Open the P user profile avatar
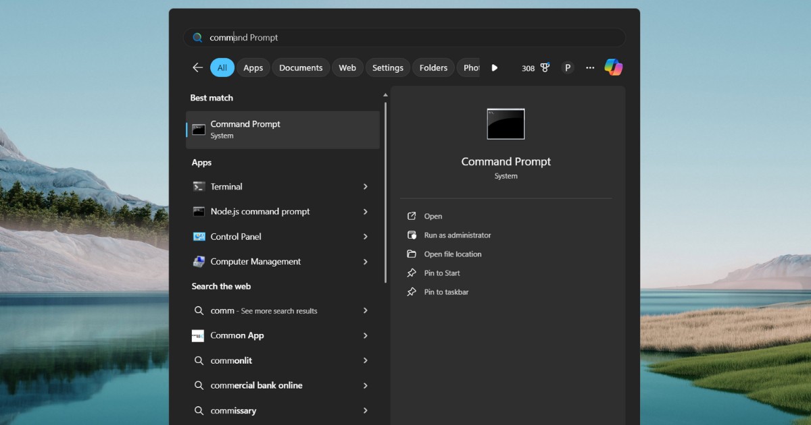Image resolution: width=811 pixels, height=425 pixels. tap(568, 67)
